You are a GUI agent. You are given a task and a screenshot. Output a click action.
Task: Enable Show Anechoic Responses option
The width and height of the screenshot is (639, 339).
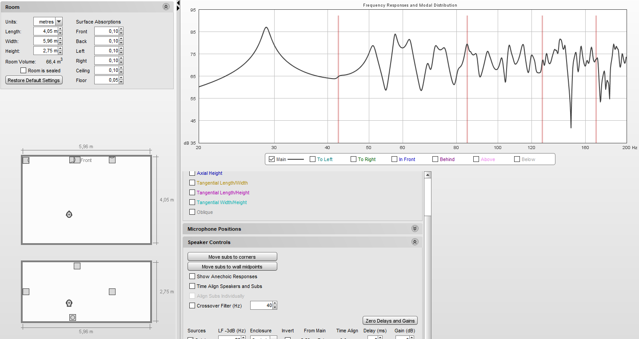[x=192, y=276]
